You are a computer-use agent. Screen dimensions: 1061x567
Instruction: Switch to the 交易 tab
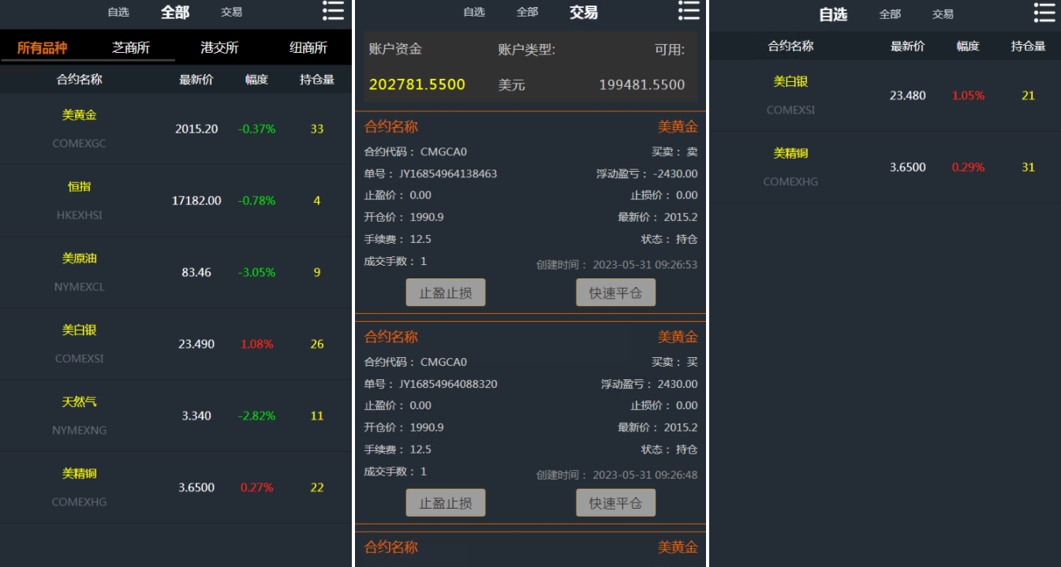pos(231,12)
